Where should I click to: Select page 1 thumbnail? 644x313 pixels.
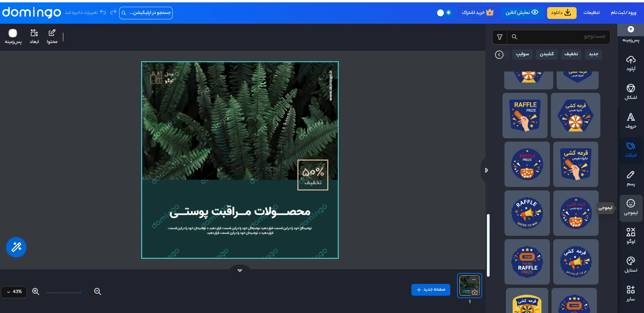[470, 286]
